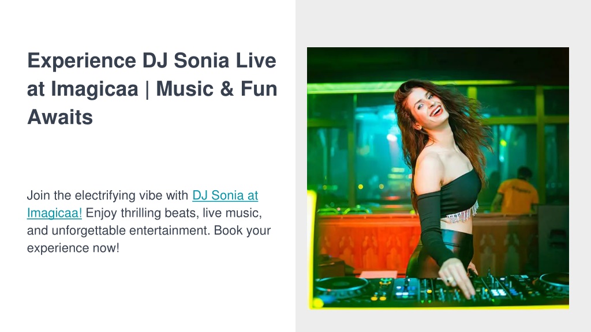591x332 pixels.
Task: Click the "Join the electrifying vibe with" text
Action: pyautogui.click(x=107, y=195)
